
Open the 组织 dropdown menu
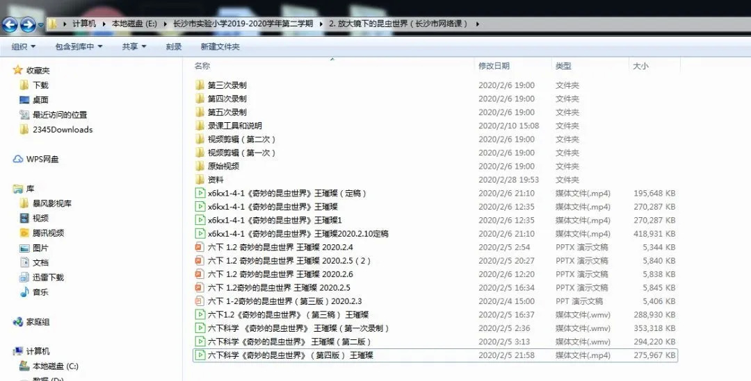[24, 46]
